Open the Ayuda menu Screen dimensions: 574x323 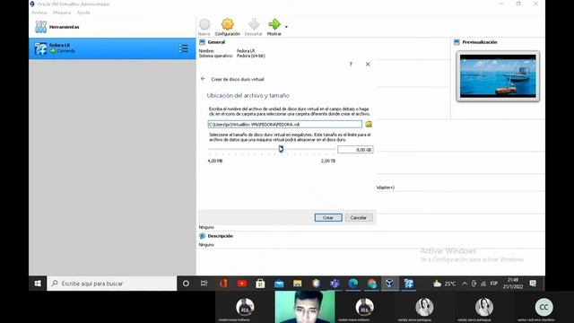[x=83, y=13]
